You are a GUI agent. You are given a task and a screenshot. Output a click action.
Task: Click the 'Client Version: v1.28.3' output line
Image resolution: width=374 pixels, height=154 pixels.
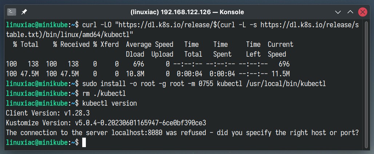click(x=48, y=113)
